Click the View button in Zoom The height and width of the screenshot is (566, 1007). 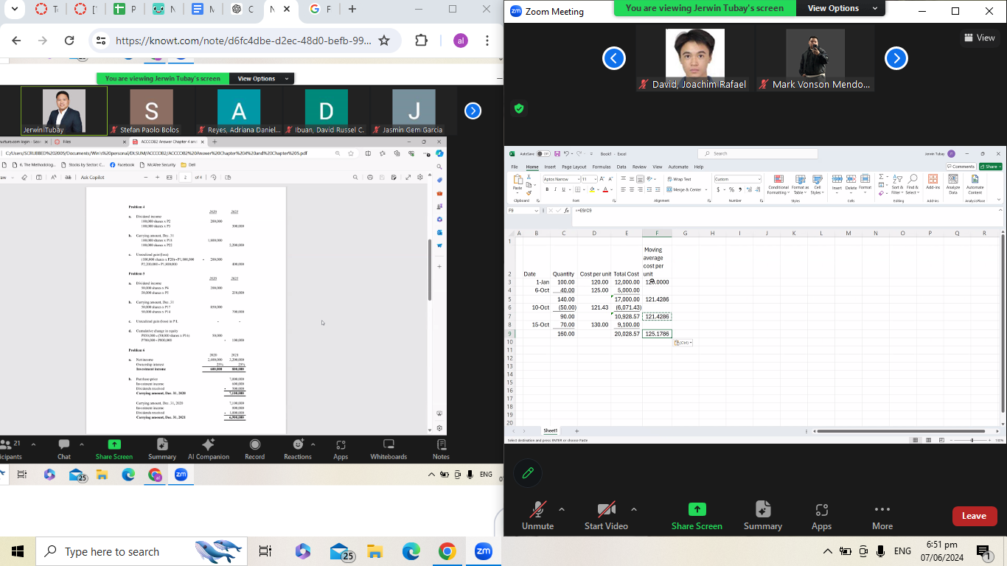pyautogui.click(x=979, y=38)
